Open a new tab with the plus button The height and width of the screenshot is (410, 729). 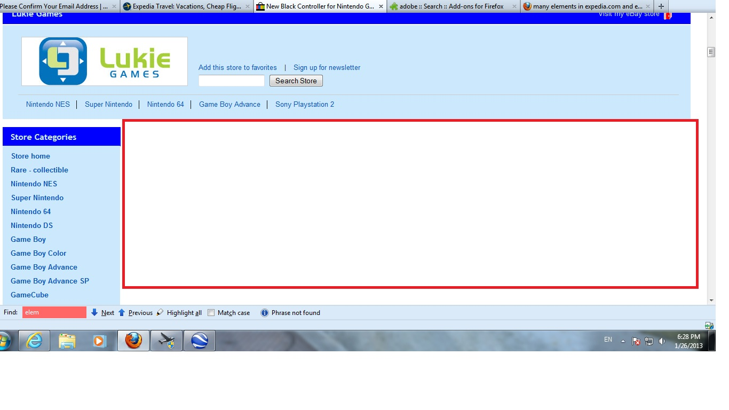point(661,6)
